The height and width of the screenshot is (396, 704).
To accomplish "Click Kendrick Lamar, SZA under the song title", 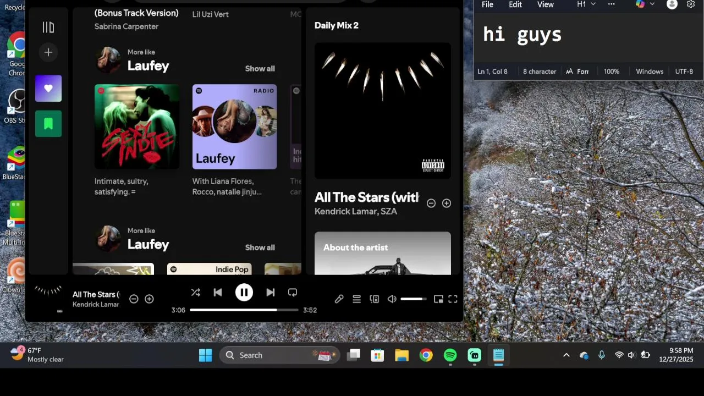I will pyautogui.click(x=356, y=212).
